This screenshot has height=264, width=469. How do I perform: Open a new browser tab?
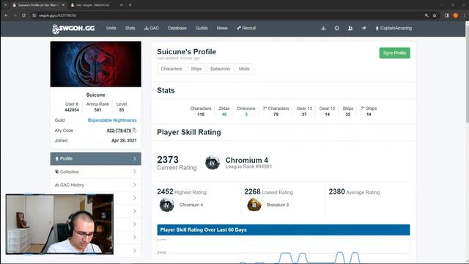click(x=130, y=5)
